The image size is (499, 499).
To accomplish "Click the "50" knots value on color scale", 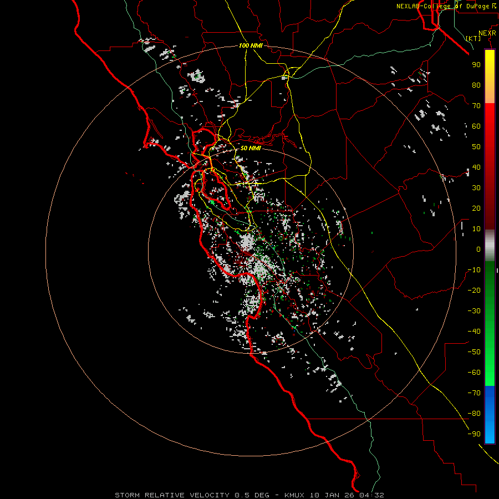I will pyautogui.click(x=476, y=147).
